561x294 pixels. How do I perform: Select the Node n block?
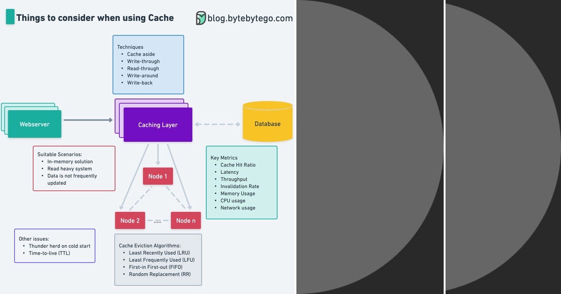tap(186, 220)
